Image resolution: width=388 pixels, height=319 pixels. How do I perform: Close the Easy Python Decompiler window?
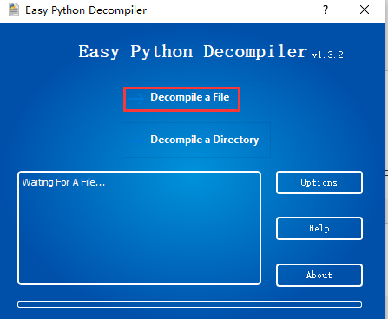(x=365, y=10)
